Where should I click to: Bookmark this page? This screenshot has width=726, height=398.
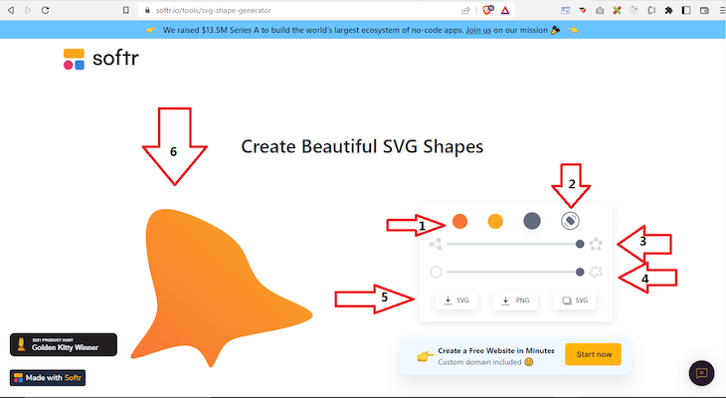click(x=126, y=10)
